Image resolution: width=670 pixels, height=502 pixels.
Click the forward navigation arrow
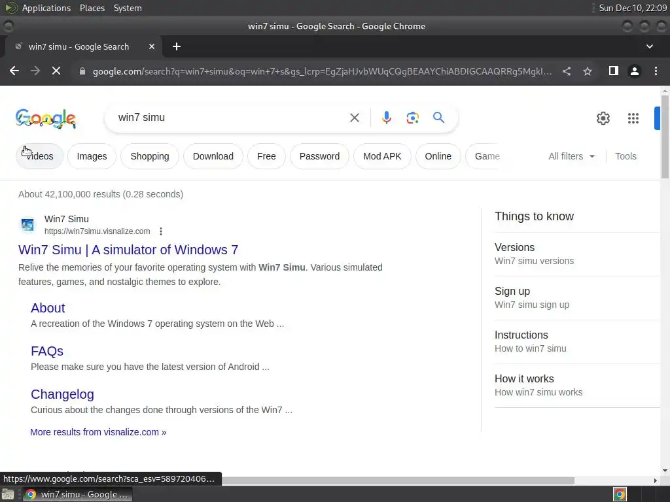tap(35, 71)
